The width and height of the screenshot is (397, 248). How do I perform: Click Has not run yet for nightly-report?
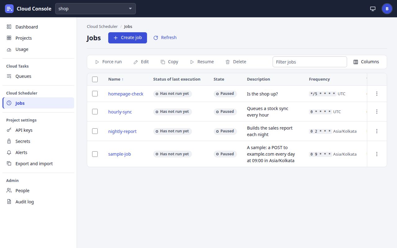pyautogui.click(x=172, y=131)
